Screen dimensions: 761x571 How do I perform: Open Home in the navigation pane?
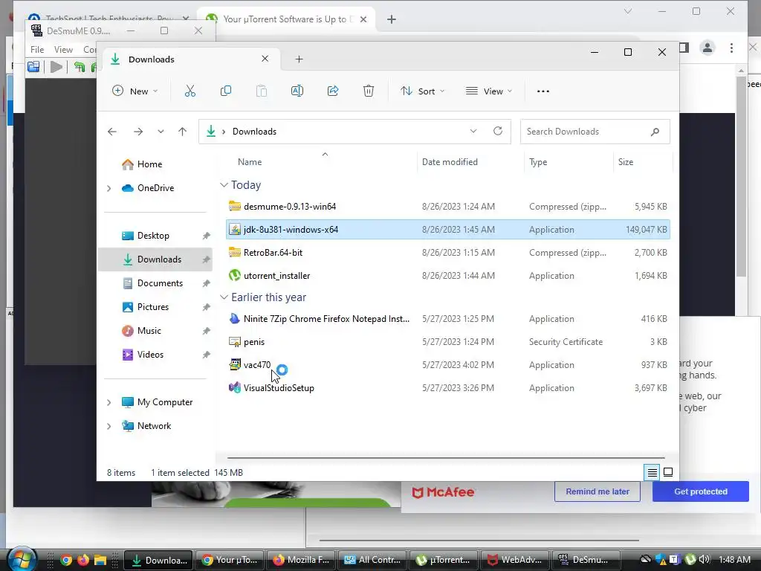(149, 164)
